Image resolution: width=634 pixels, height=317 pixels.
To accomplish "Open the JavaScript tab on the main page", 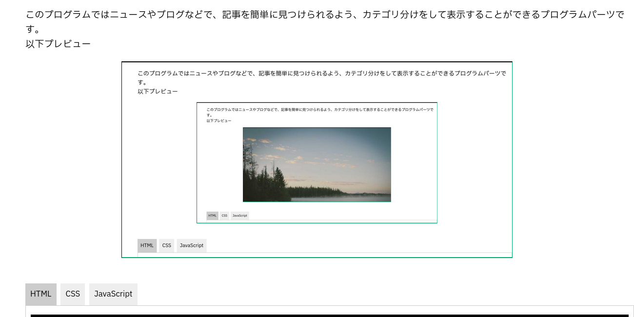I will (x=113, y=294).
